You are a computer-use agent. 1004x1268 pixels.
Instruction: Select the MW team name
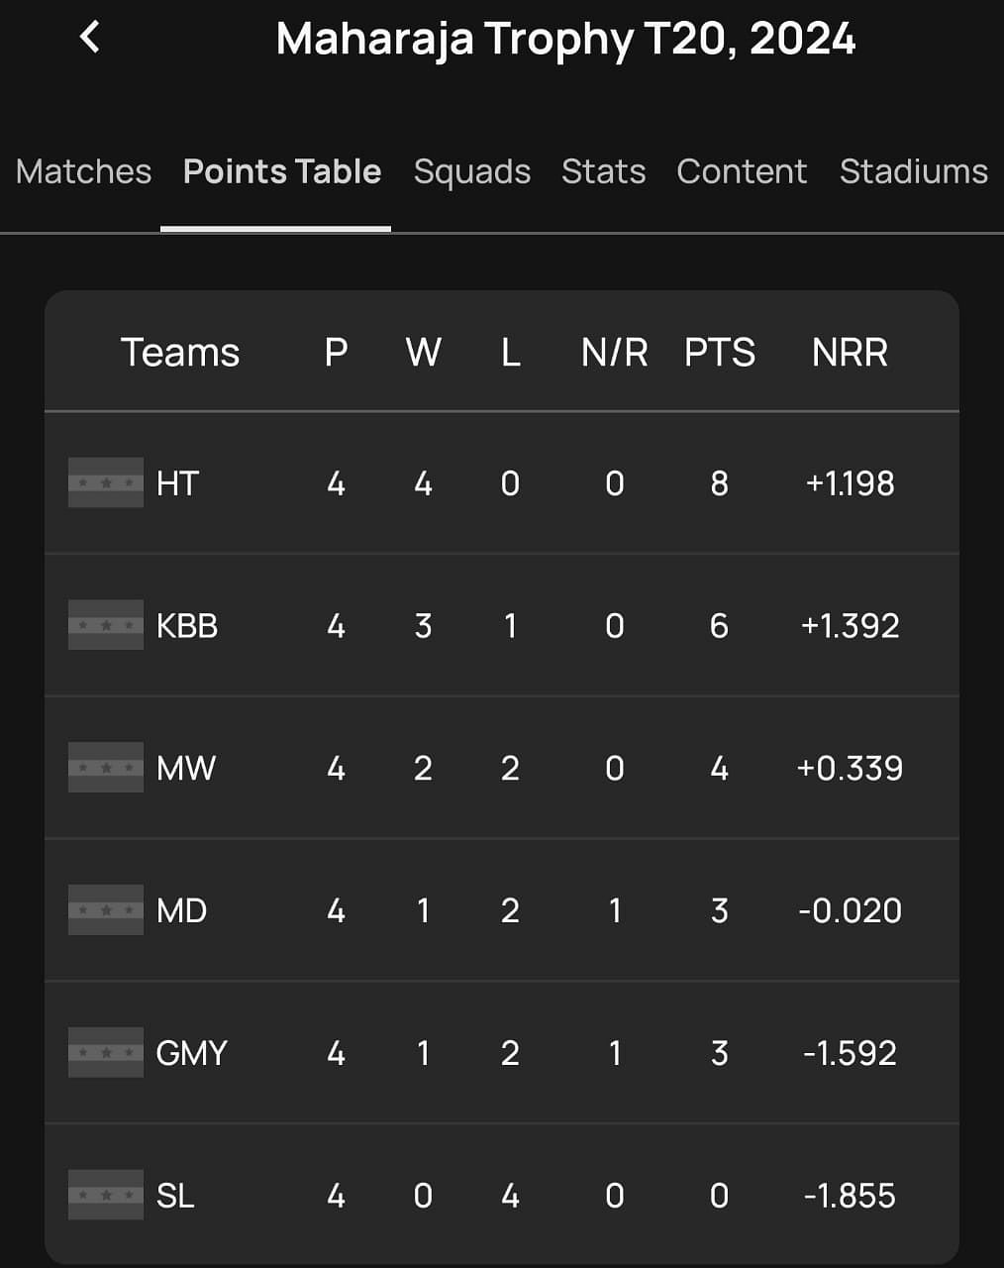(186, 768)
